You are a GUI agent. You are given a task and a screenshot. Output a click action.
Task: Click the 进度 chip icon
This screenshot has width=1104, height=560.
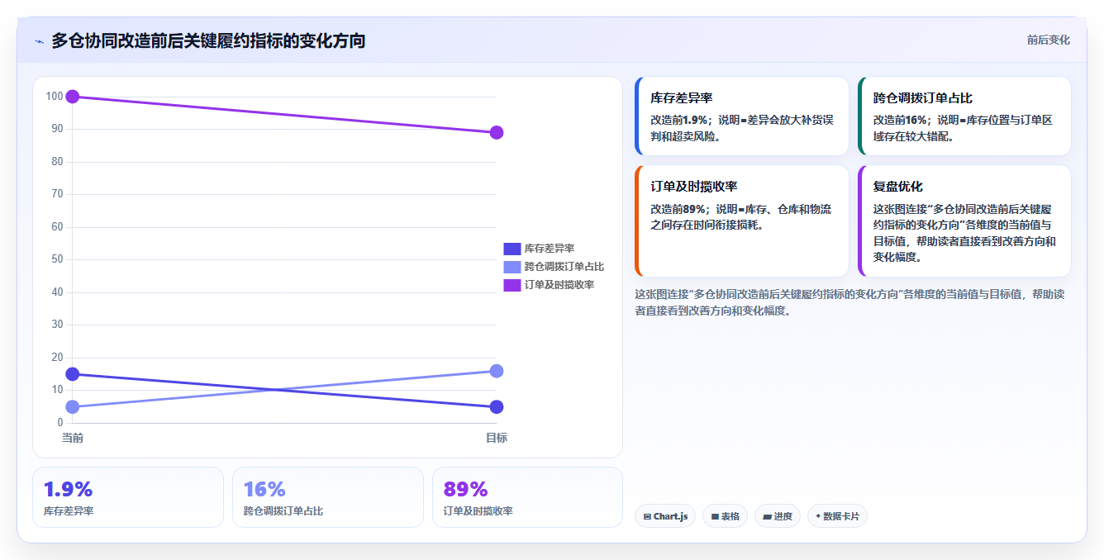point(767,516)
